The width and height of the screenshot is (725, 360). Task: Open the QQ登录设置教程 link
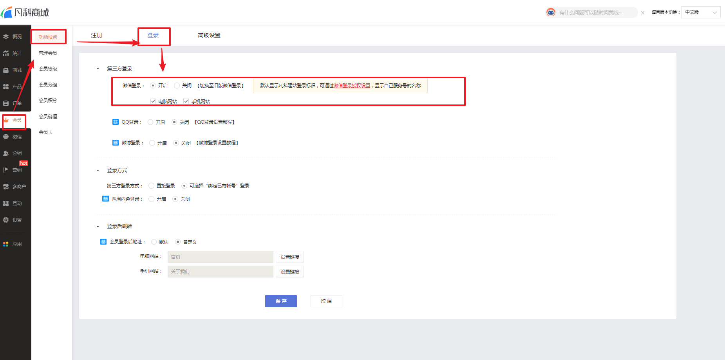point(214,122)
